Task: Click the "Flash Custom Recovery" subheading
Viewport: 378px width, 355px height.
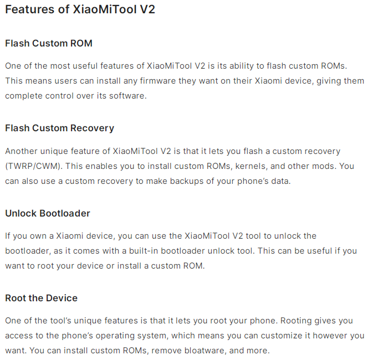Action: (x=59, y=128)
